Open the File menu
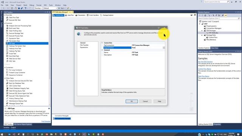 [x=2, y=5]
